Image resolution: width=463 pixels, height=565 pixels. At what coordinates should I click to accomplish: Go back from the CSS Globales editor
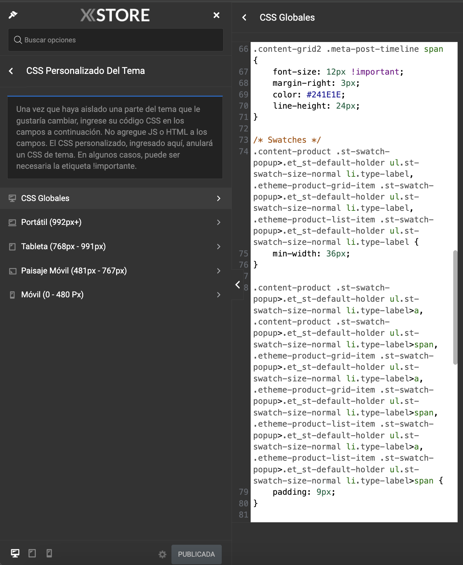[245, 17]
